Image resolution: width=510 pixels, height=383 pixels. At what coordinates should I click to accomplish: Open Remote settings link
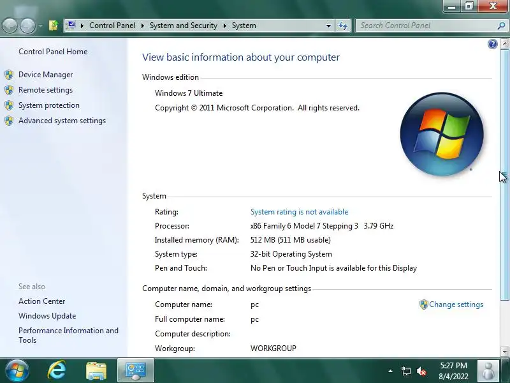coord(45,90)
